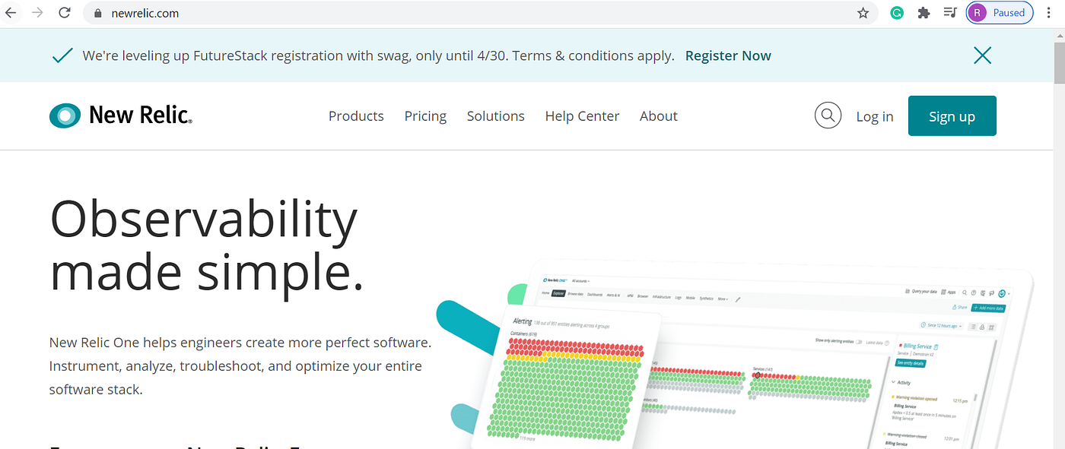Click 'See entity details' in dashboard preview

pos(911,363)
